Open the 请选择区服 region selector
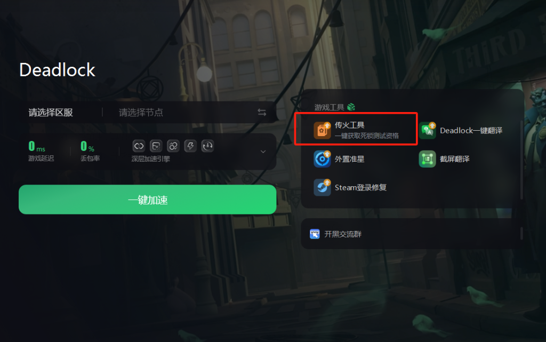This screenshot has height=342, width=546. point(51,113)
